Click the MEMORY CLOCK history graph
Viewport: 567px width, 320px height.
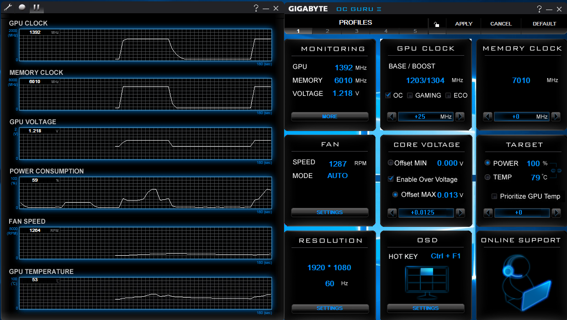pos(145,94)
